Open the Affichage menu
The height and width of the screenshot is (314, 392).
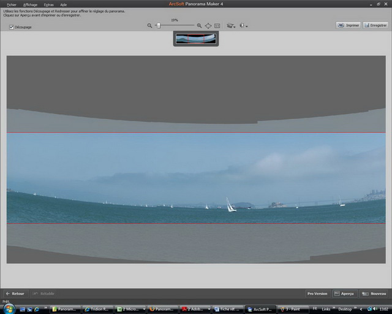coord(30,4)
